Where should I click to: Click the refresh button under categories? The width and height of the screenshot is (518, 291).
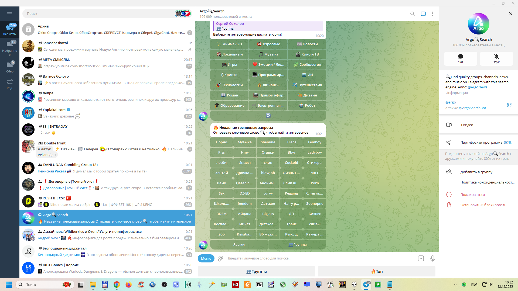[268, 116]
